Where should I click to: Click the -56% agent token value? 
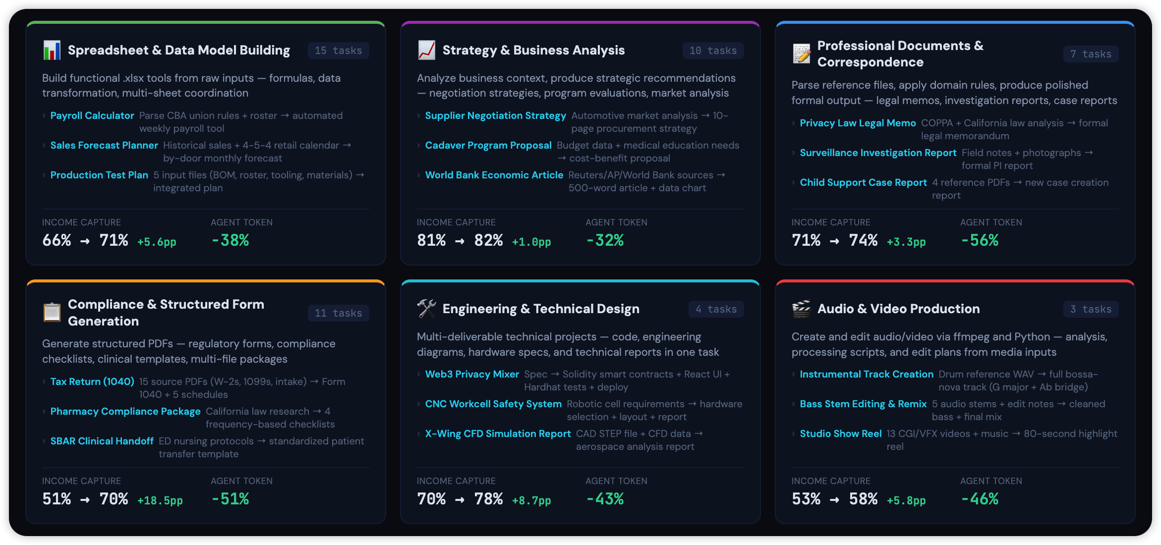pyautogui.click(x=980, y=241)
